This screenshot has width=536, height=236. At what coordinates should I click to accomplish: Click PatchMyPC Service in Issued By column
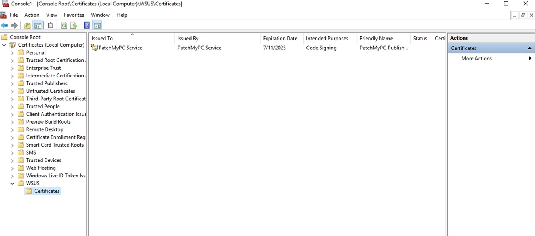(199, 48)
